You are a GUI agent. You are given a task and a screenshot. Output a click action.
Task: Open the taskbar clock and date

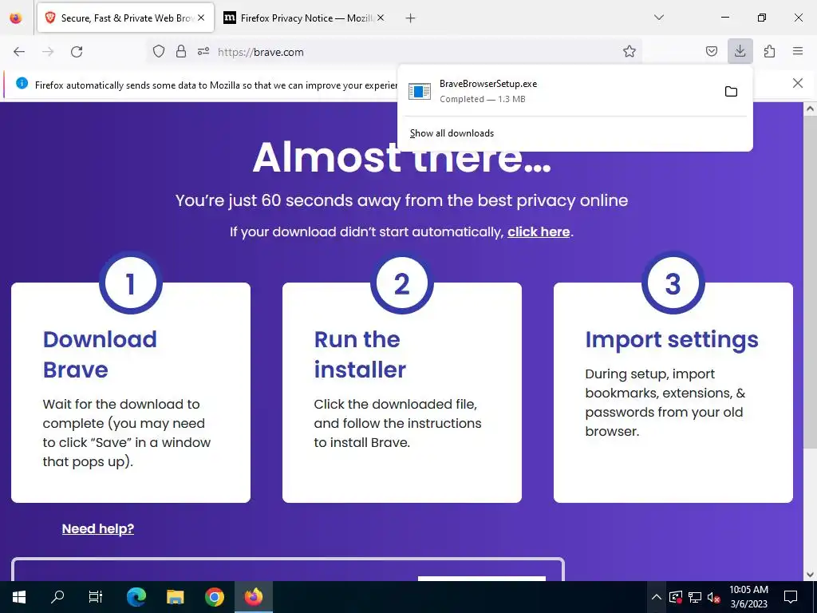pyautogui.click(x=748, y=597)
